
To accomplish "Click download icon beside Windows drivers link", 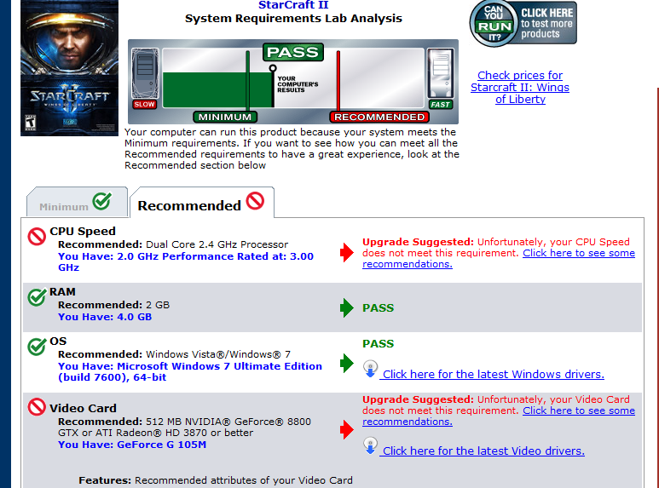I will pos(370,369).
